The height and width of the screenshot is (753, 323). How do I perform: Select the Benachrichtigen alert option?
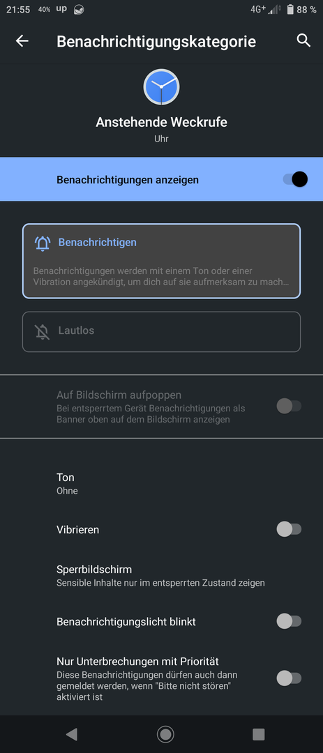point(162,261)
